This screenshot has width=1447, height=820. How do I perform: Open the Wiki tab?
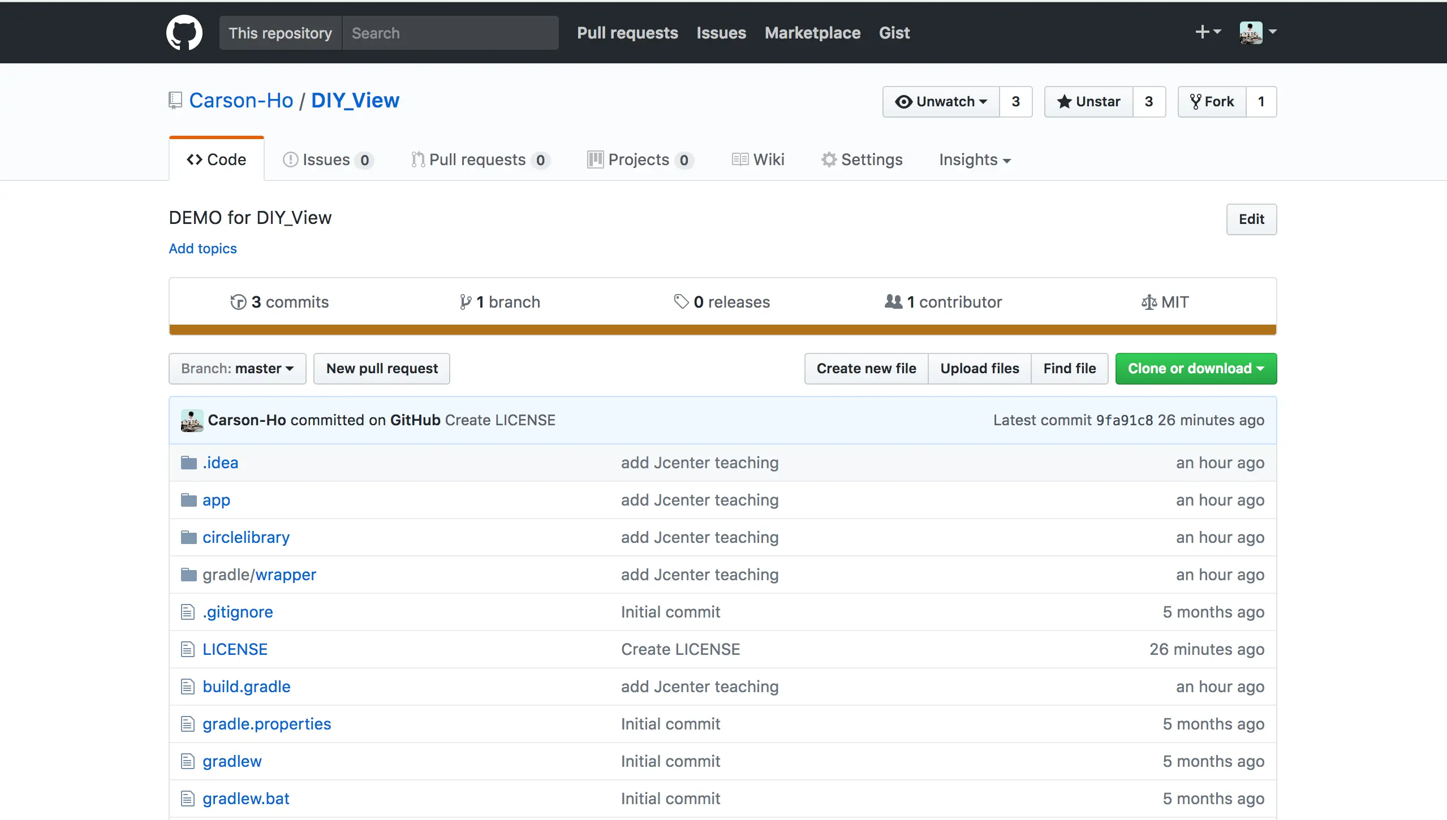point(758,160)
